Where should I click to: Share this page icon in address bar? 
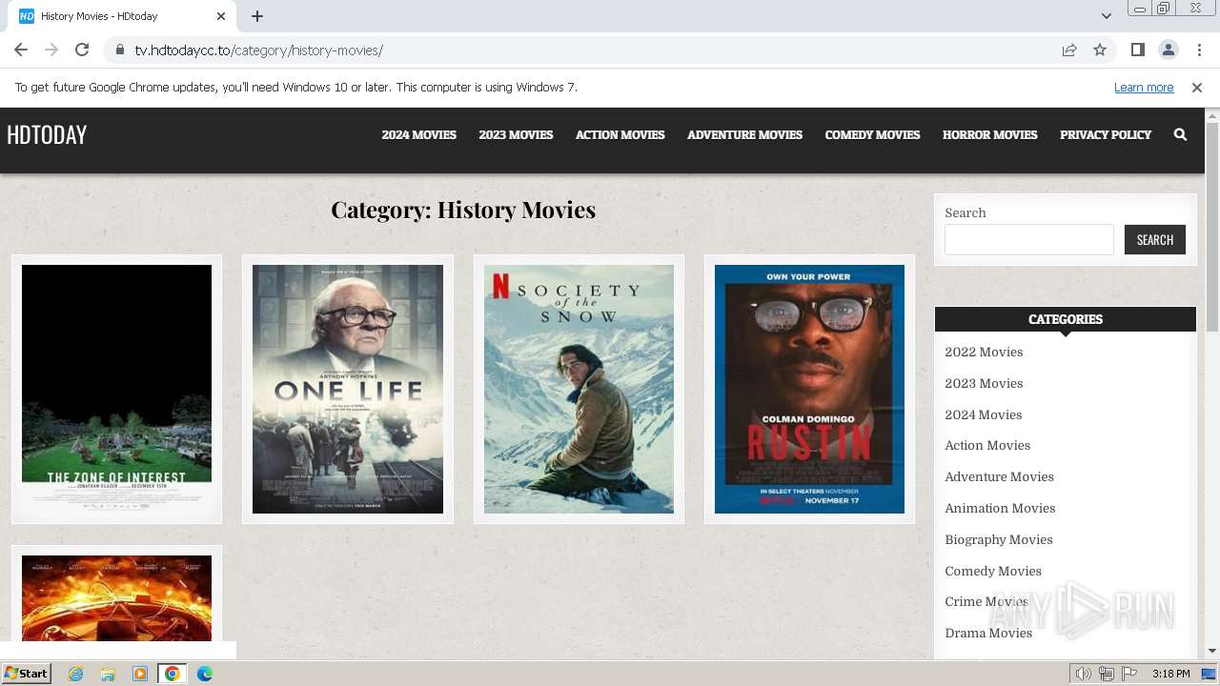coord(1069,50)
